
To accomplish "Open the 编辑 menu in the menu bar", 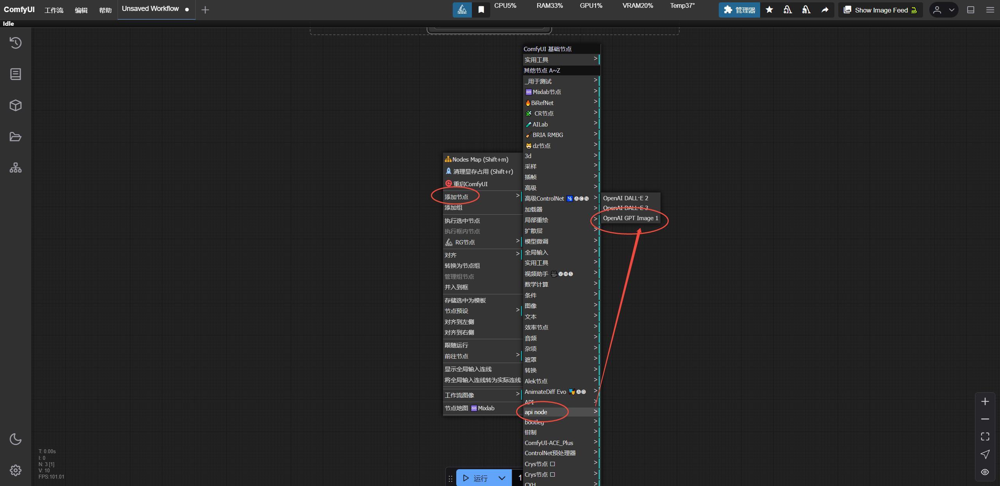I will pyautogui.click(x=81, y=10).
